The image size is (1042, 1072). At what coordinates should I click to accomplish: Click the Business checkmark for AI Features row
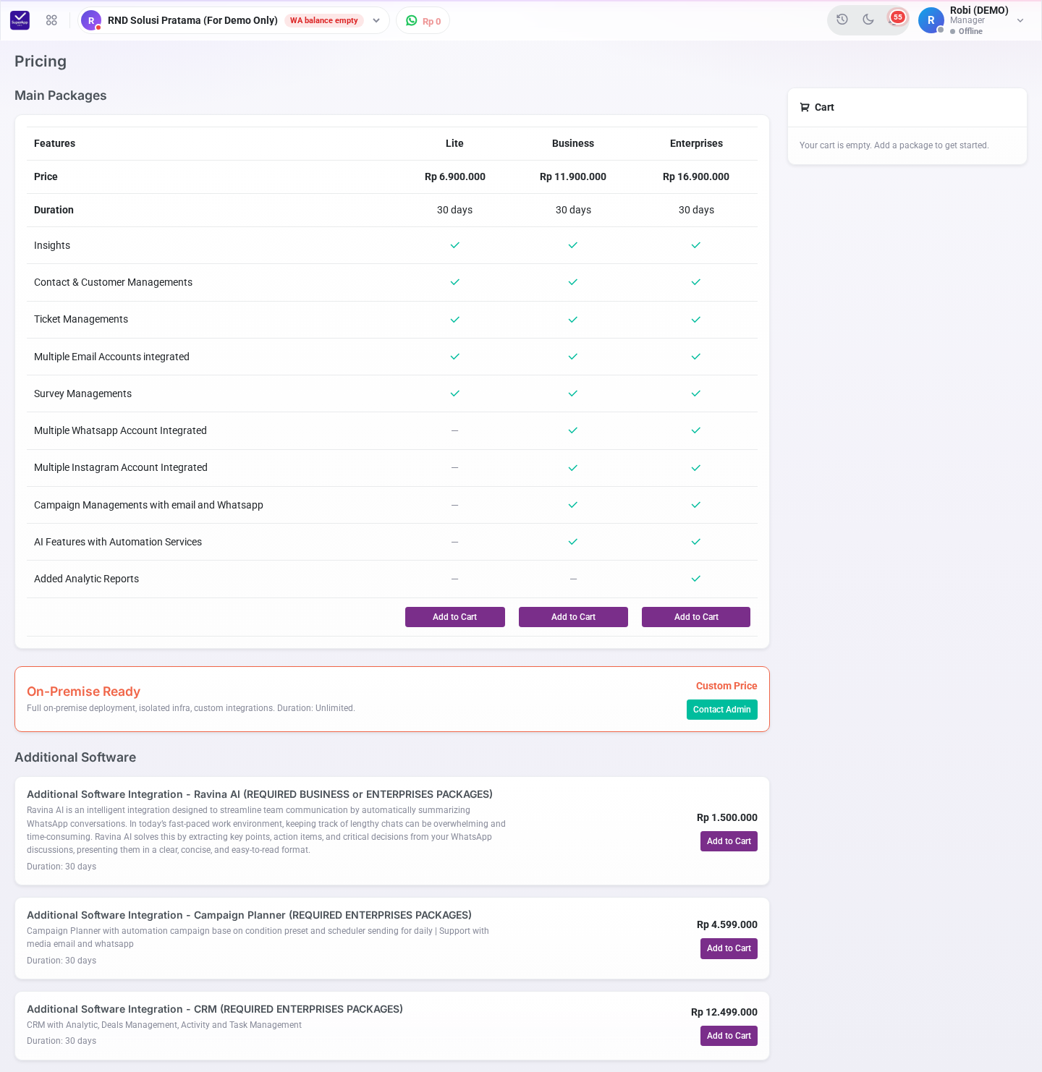pyautogui.click(x=573, y=542)
